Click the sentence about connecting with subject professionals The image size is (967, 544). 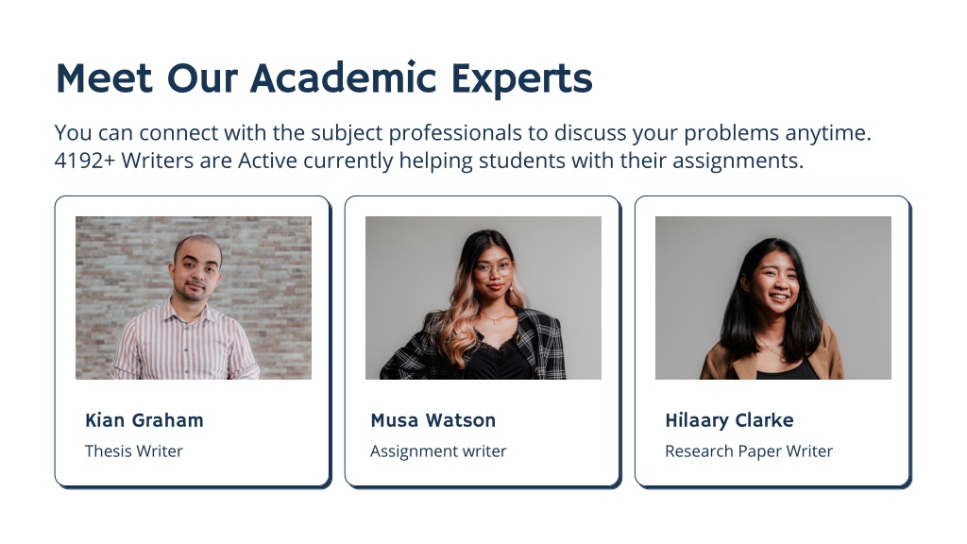click(x=463, y=132)
